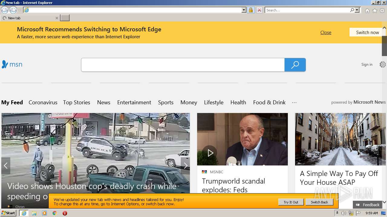Launch Opera from the taskbar
Viewport: 387px width, 217px height.
coord(65,213)
